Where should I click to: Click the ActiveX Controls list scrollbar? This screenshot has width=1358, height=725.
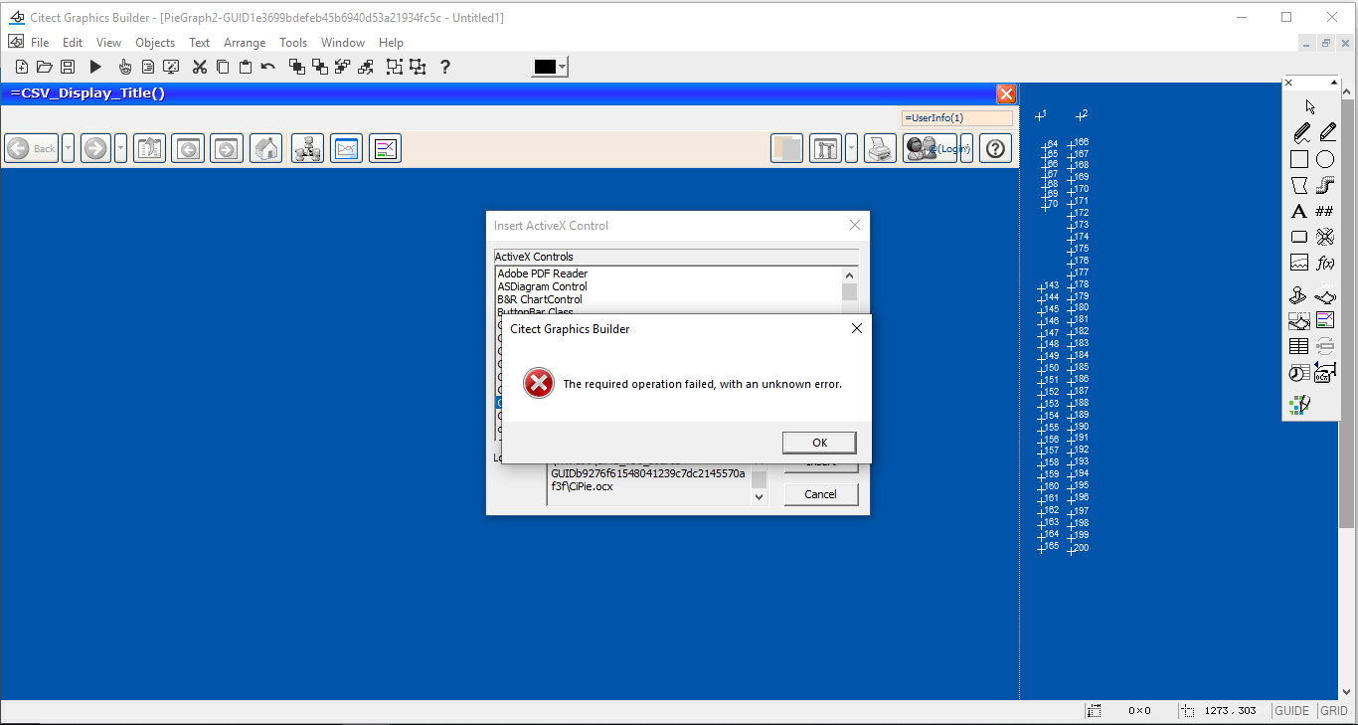click(849, 291)
